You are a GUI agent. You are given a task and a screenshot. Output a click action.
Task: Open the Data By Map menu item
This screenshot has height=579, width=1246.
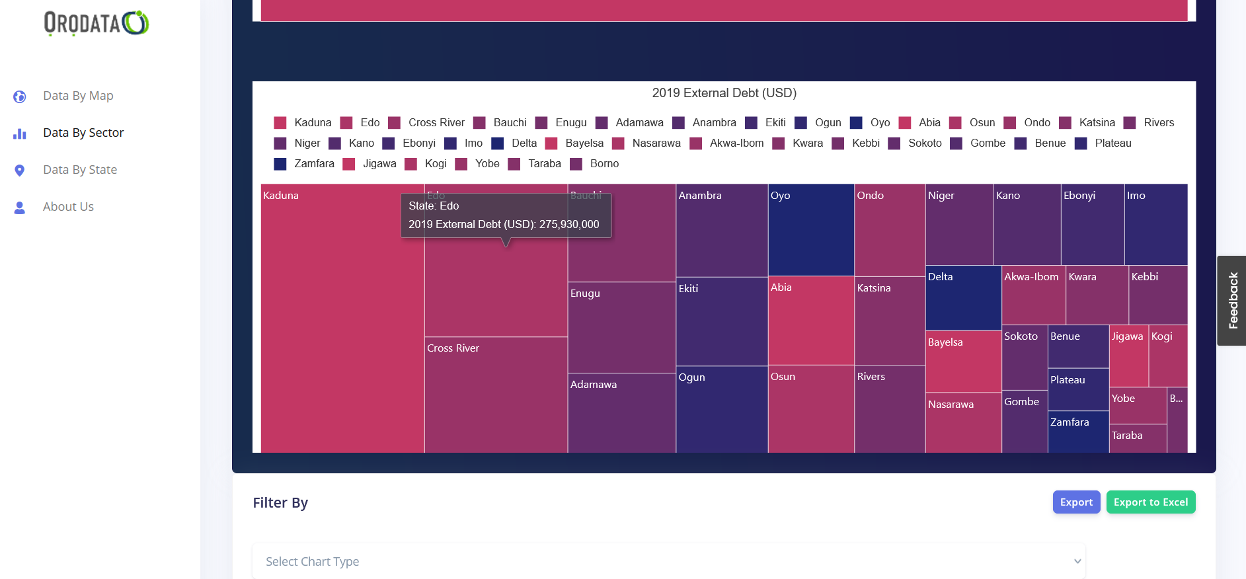[78, 96]
